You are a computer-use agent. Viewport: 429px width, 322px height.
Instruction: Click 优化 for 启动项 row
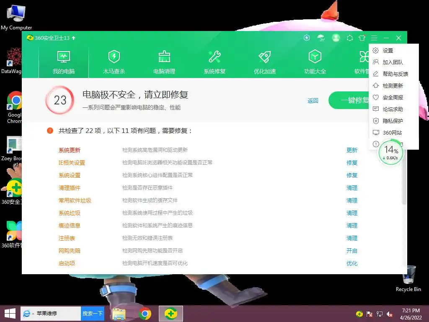[x=352, y=263]
